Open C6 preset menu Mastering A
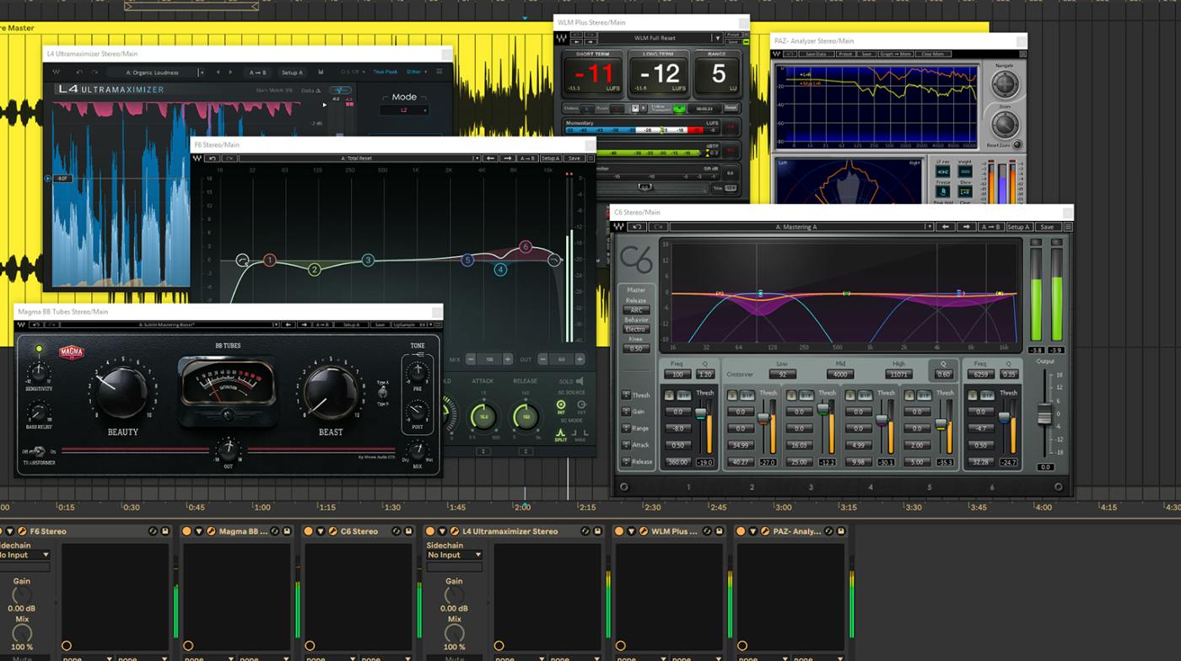The width and height of the screenshot is (1181, 661). point(801,227)
